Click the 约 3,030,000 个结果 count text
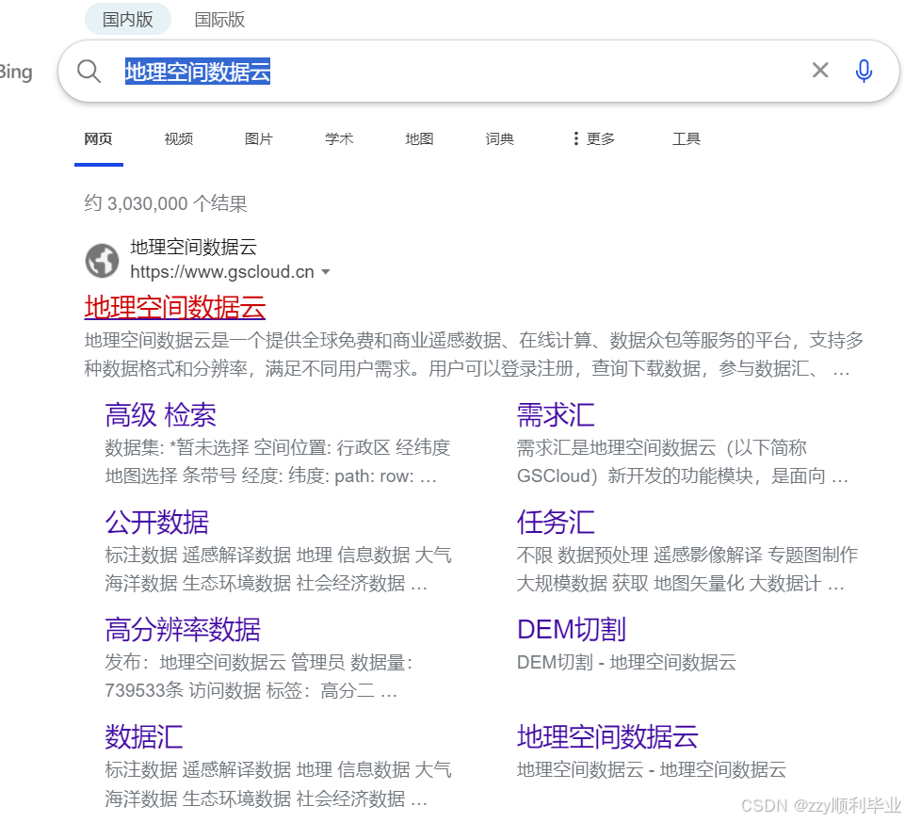The image size is (905, 822). [x=166, y=203]
